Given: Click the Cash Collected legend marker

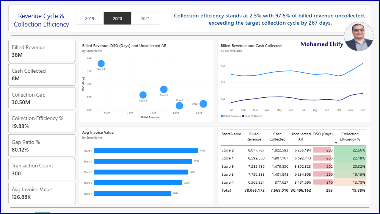Looking at the screenshot, I should 243,116.
